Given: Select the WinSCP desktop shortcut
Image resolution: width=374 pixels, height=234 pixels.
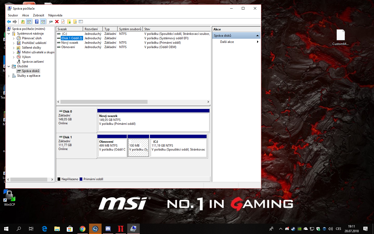Looking at the screenshot, I should coord(9,198).
